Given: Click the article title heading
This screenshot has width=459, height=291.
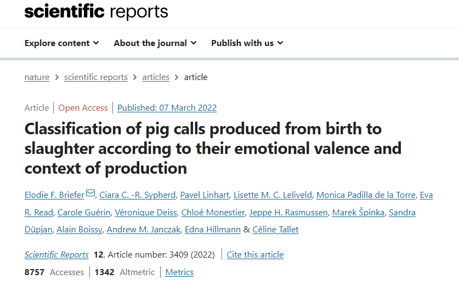Looking at the screenshot, I should (213, 148).
